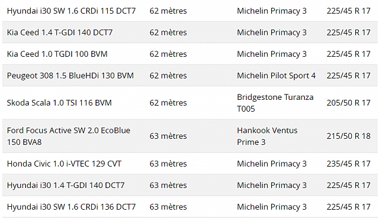
Task: Select the 235/45 R 17 tire size
Action: pos(349,164)
